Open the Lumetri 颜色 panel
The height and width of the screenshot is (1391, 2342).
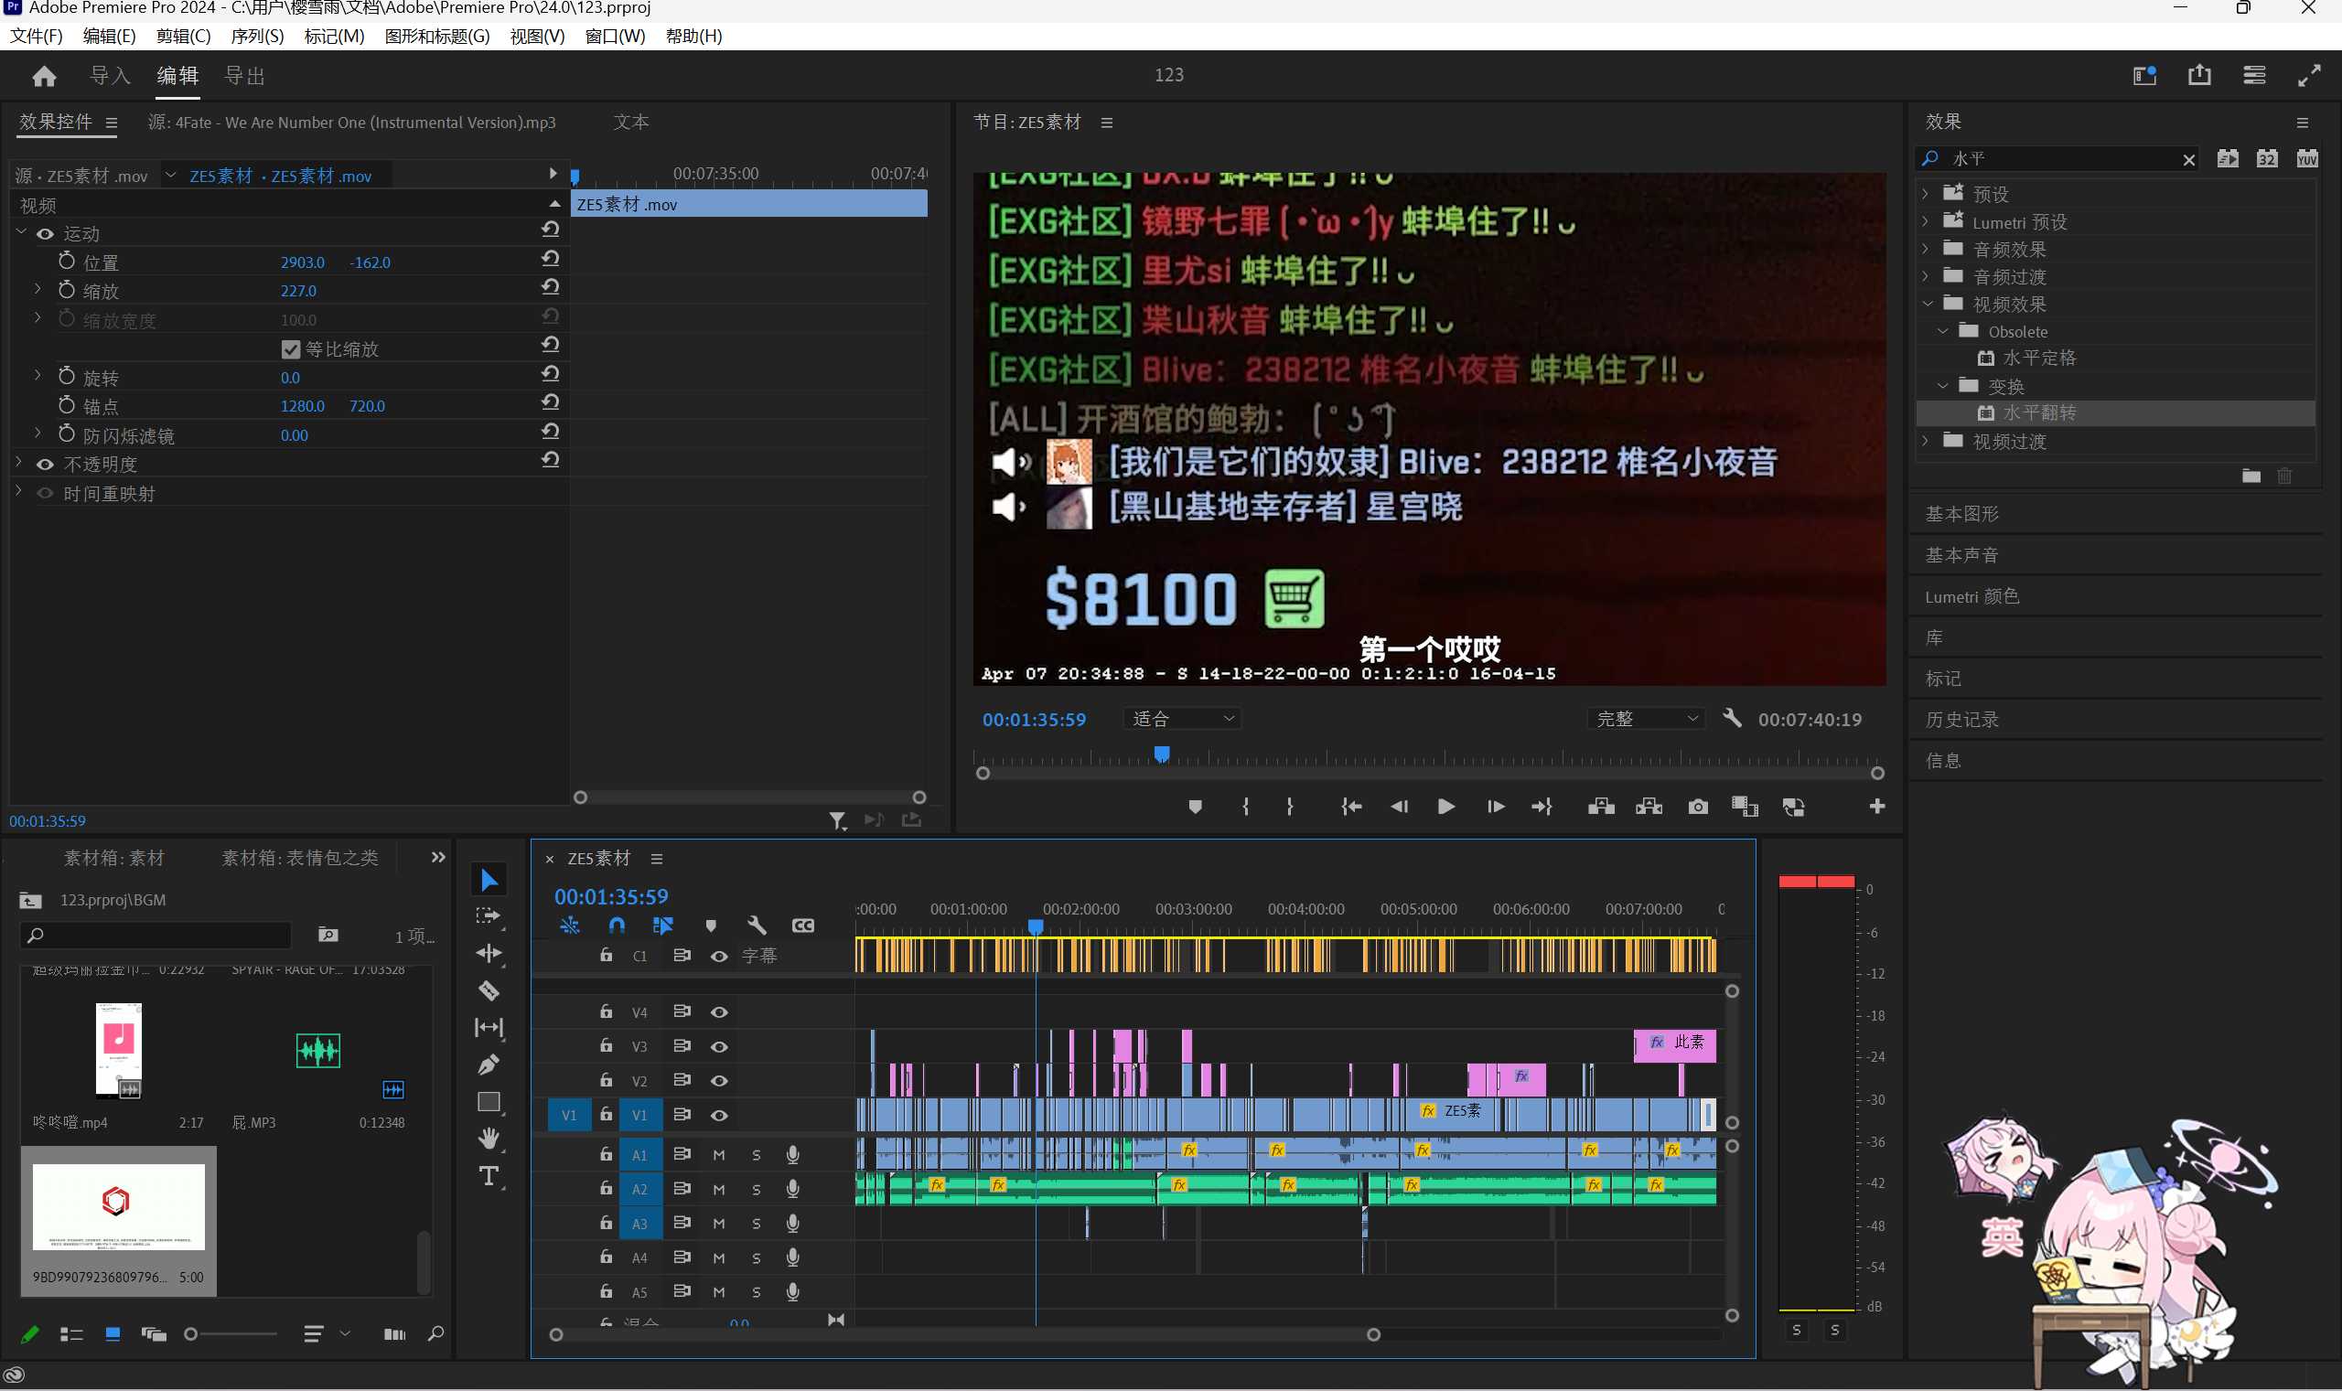[x=1971, y=596]
